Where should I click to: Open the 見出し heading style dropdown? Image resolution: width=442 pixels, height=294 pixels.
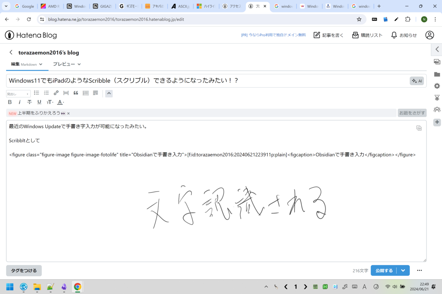18,94
